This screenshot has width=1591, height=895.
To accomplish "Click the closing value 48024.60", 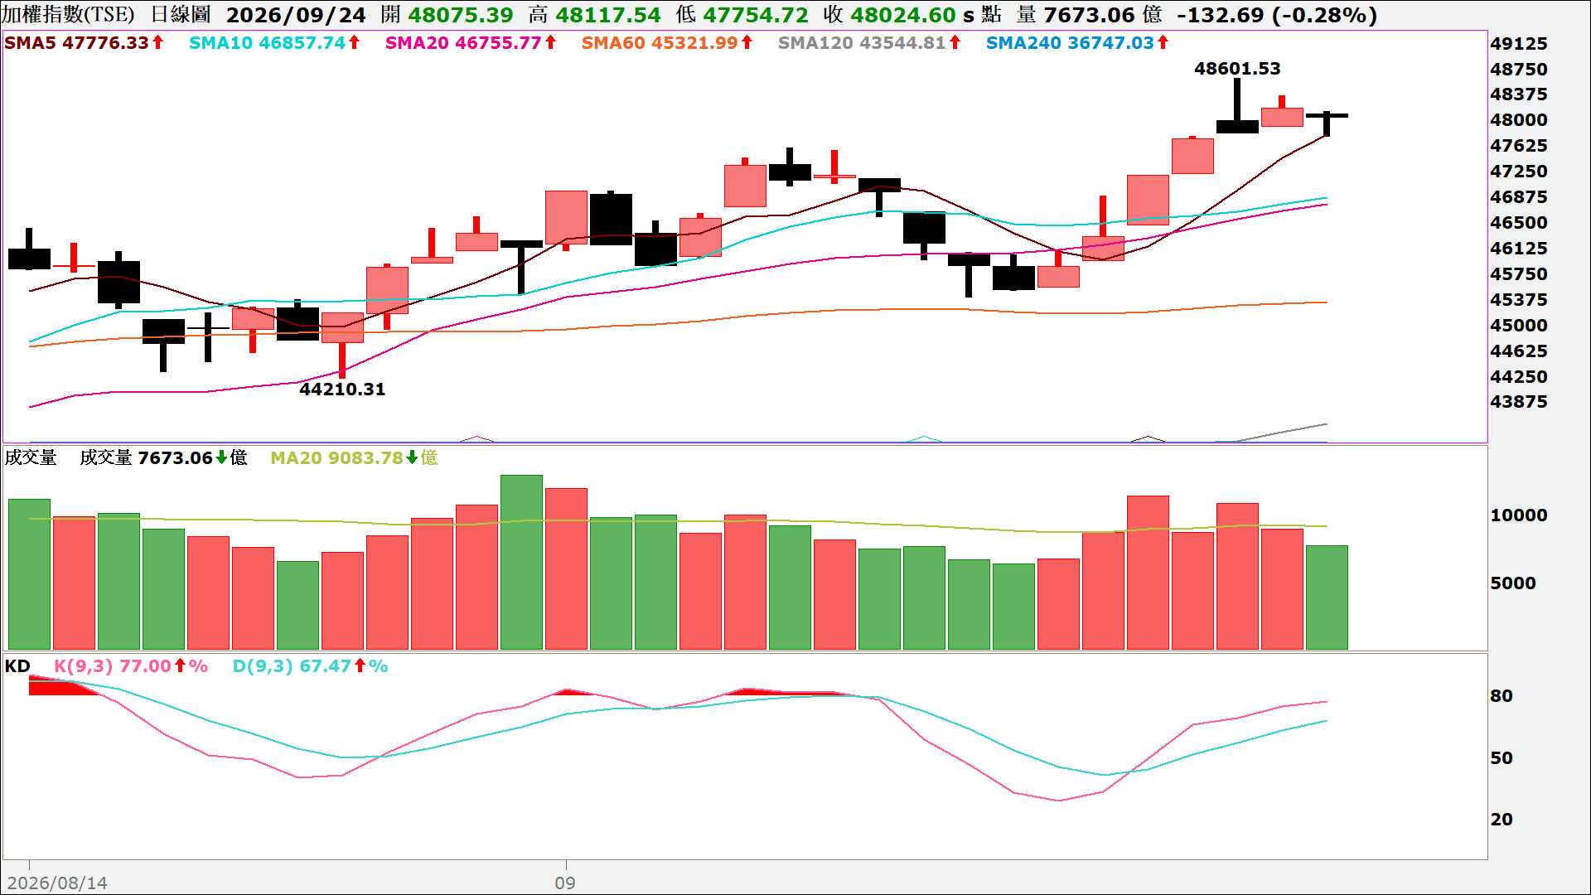I will coord(903,15).
